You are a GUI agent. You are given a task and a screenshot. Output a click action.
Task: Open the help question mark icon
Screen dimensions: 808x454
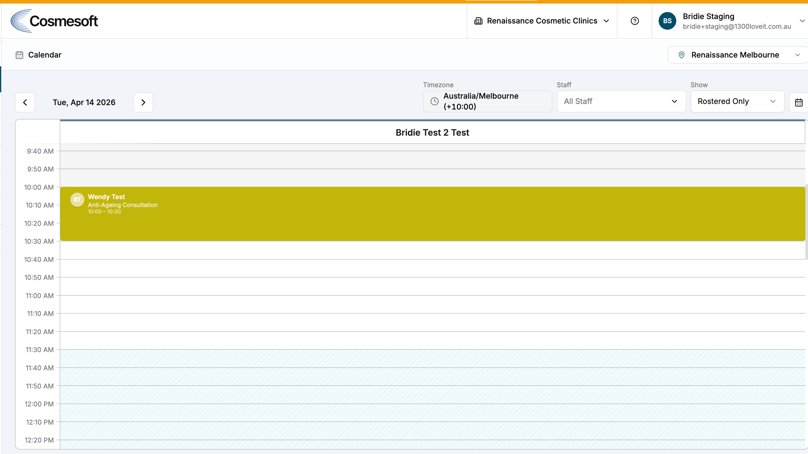pyautogui.click(x=635, y=21)
